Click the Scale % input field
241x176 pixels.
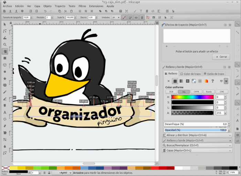(70, 18)
